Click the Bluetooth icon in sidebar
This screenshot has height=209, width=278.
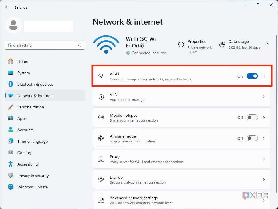[x=11, y=84]
